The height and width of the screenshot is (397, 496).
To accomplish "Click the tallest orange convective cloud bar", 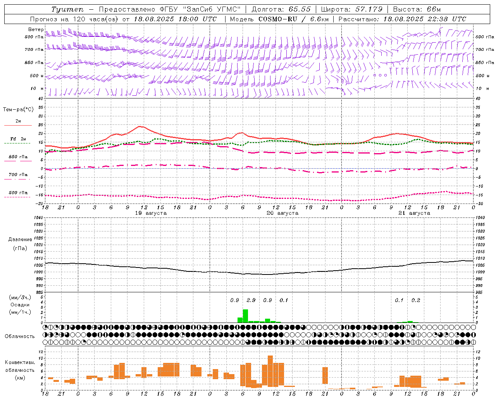I will (x=270, y=371).
